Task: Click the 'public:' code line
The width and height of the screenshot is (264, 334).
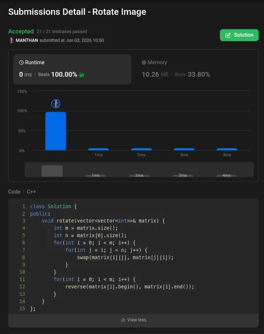Action: 40,214
